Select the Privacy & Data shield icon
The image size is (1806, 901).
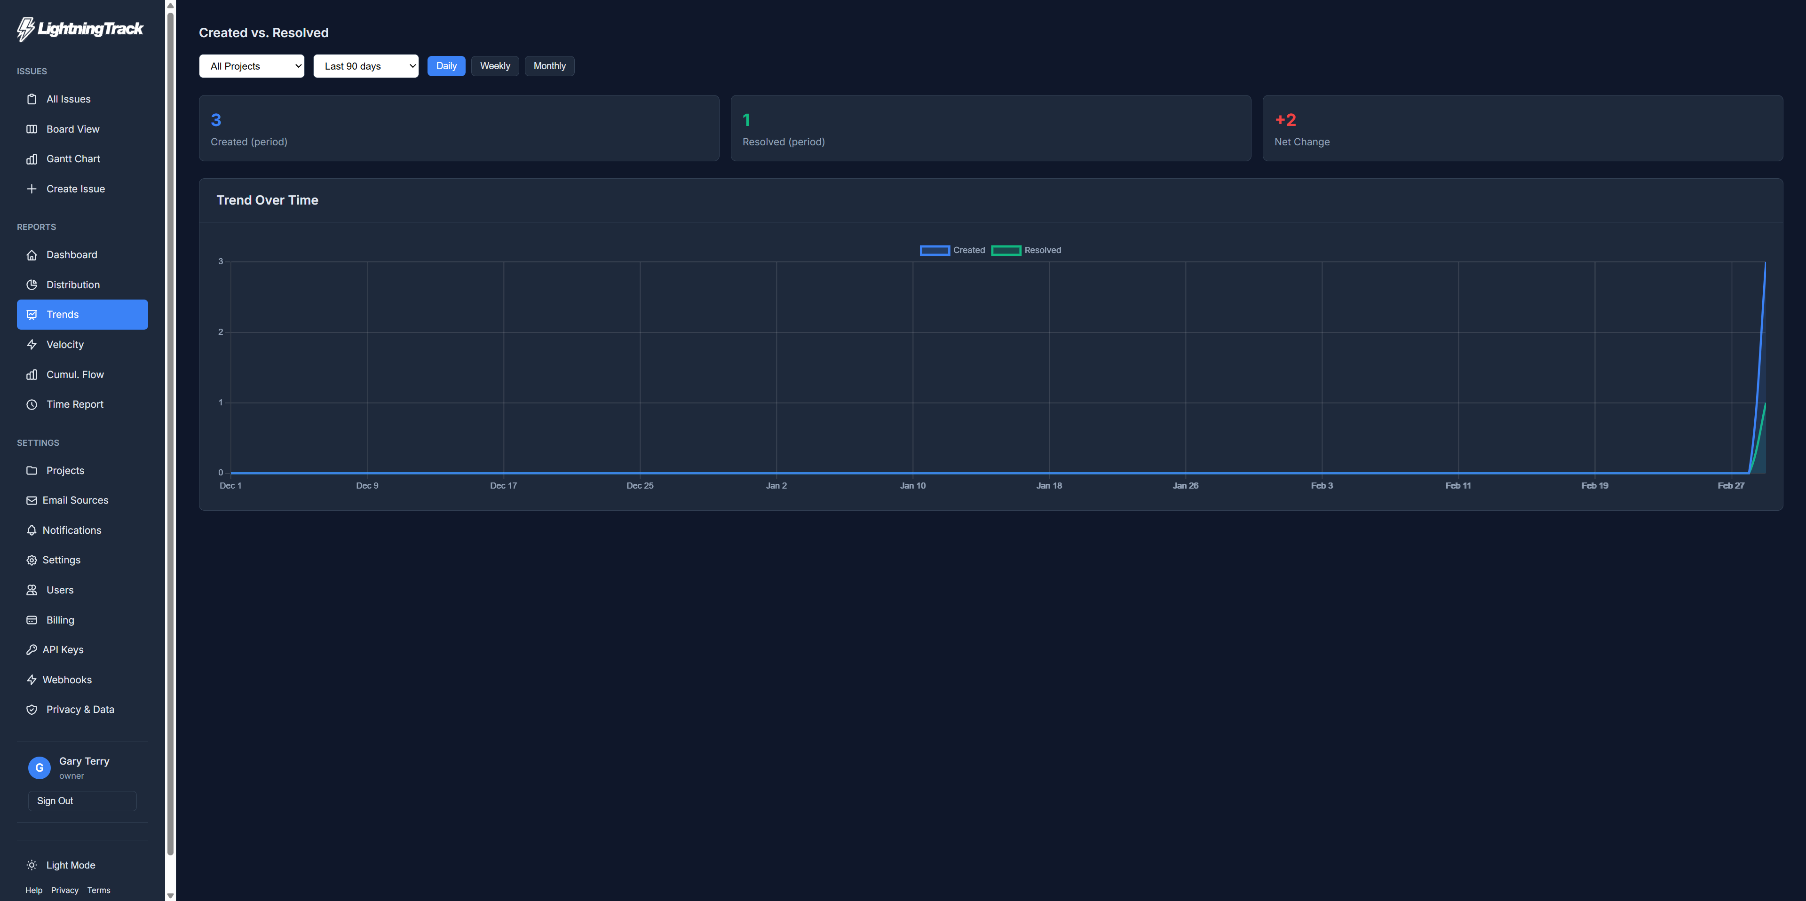[32, 709]
